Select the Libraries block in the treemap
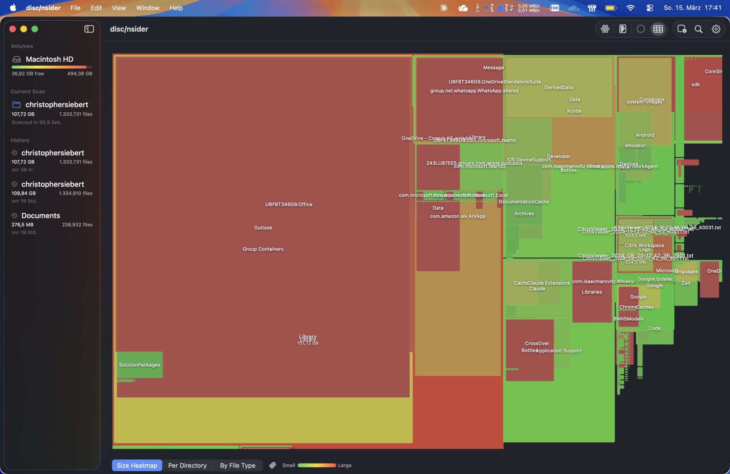 coord(592,292)
